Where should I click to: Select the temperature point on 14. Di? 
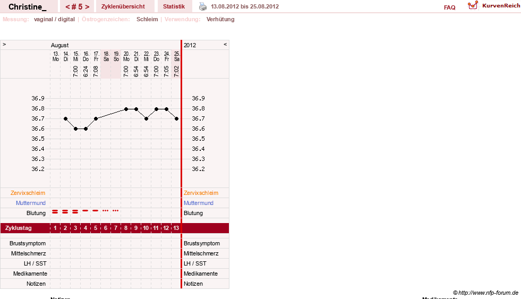(65, 118)
